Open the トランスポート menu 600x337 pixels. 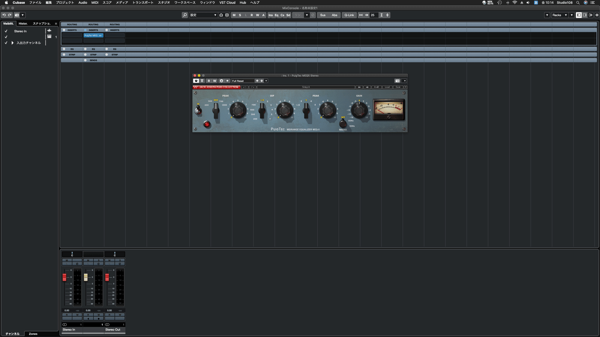click(x=143, y=3)
